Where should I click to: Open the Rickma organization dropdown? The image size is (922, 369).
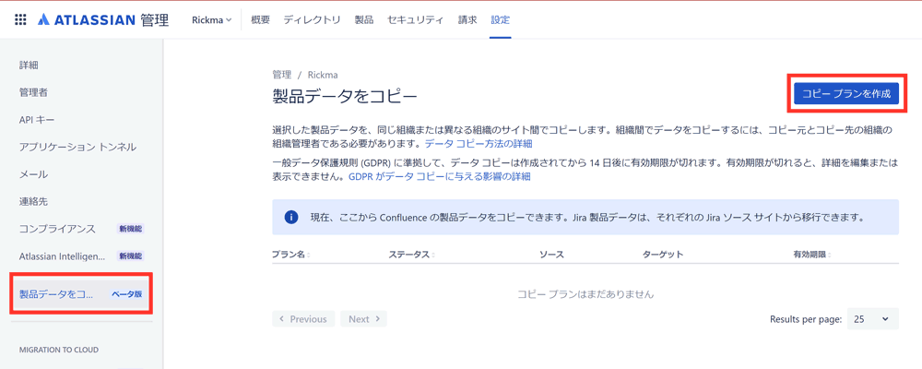click(212, 19)
